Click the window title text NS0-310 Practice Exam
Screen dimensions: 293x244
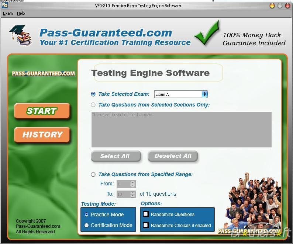tap(138, 6)
